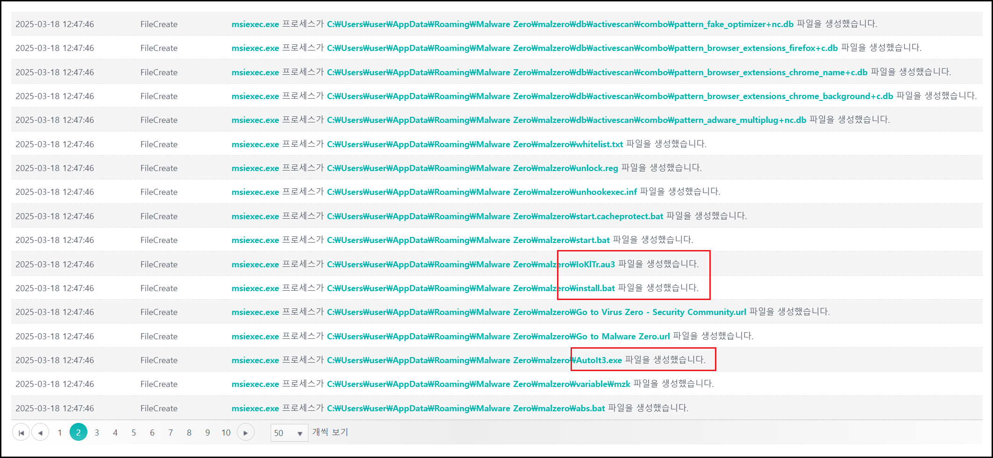Select FileCreate in the variable\mzk row

click(159, 384)
